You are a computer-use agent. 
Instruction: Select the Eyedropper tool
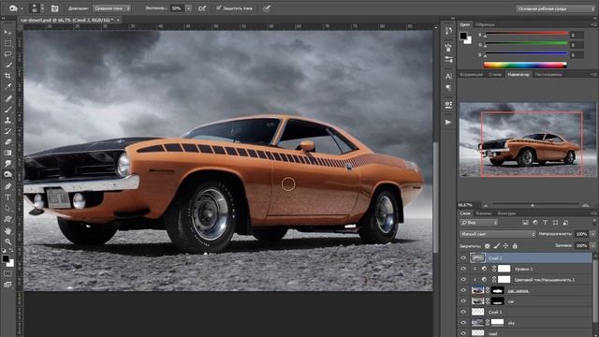tap(7, 87)
